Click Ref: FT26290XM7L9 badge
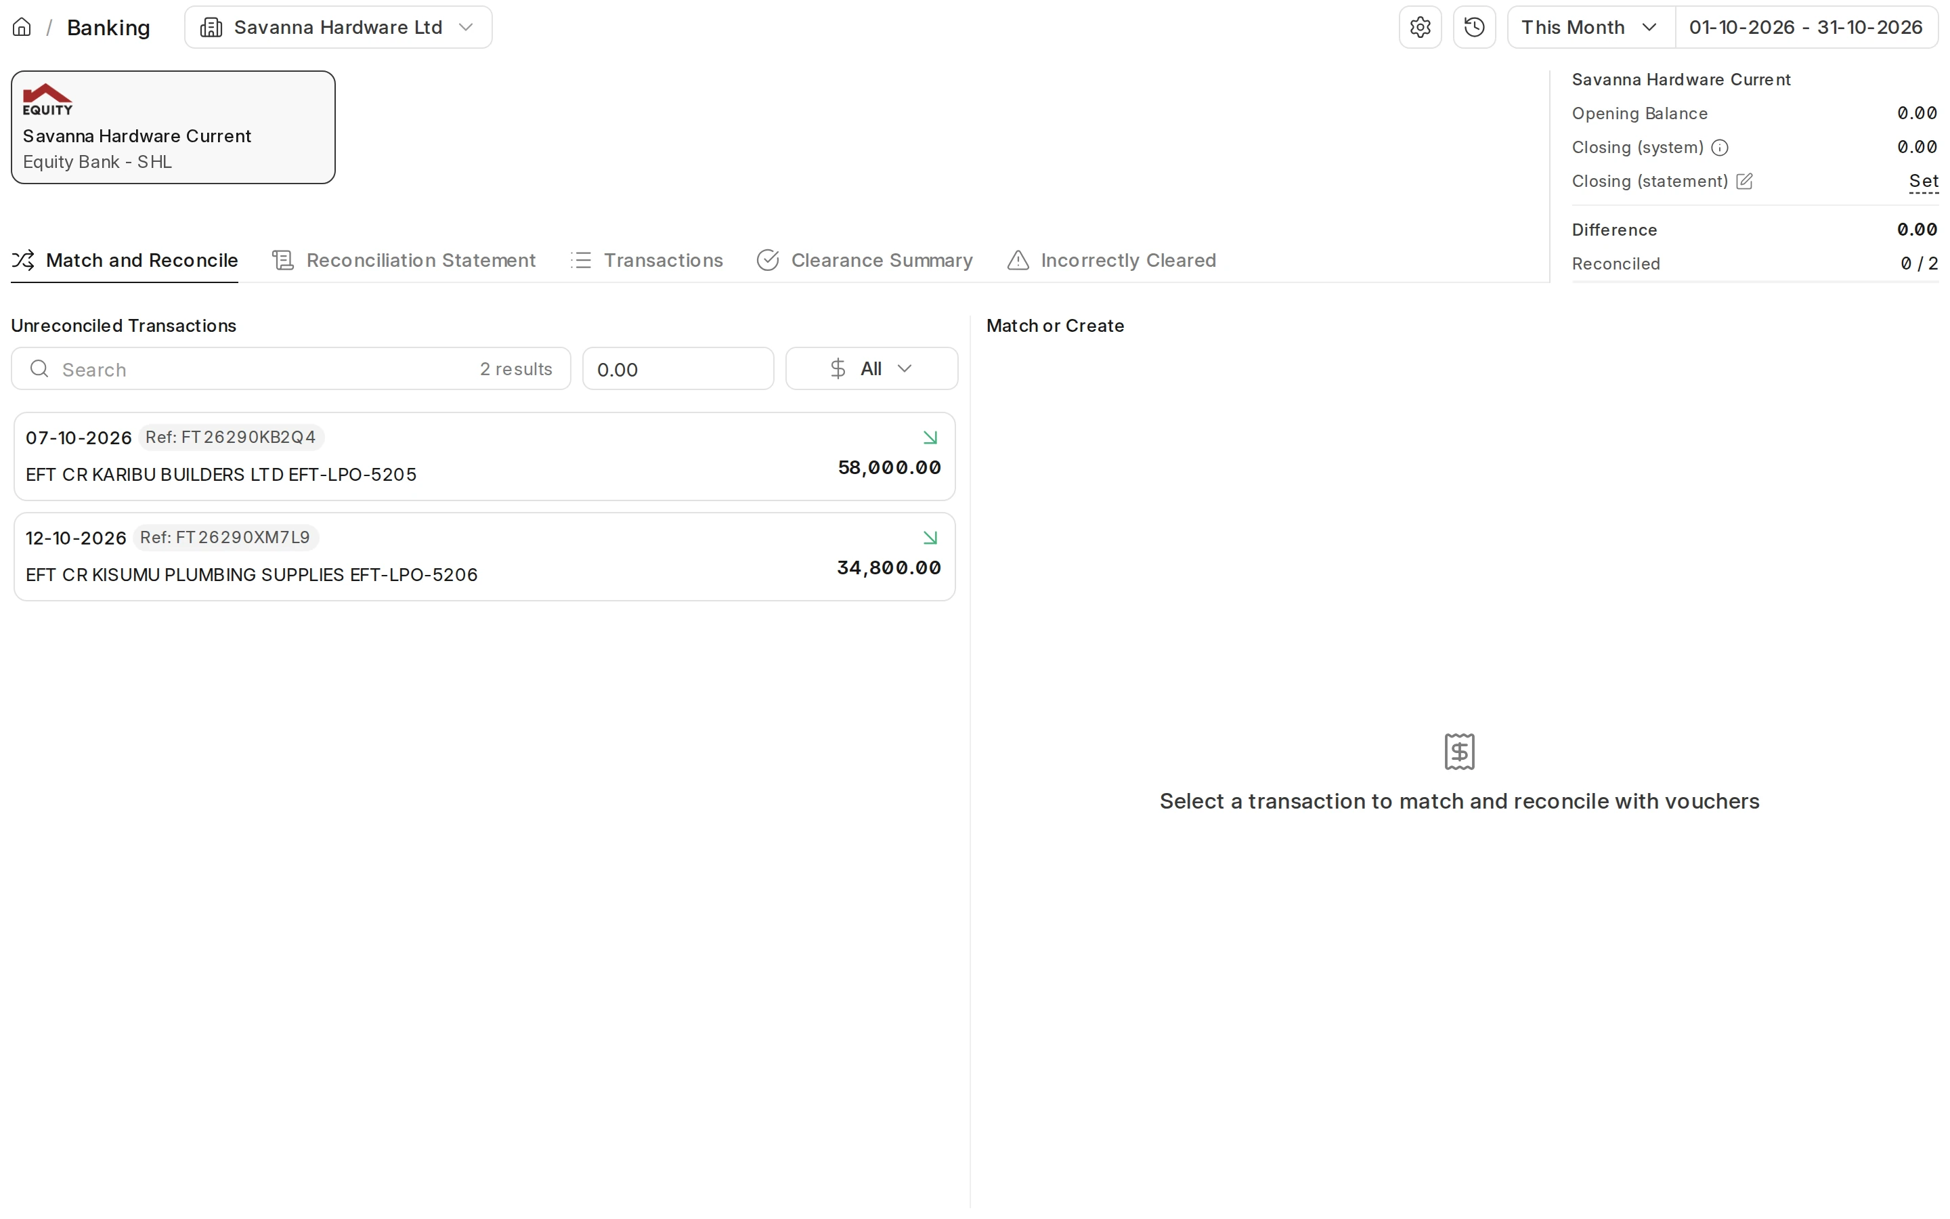Viewport: 1950px width, 1219px height. coord(225,537)
